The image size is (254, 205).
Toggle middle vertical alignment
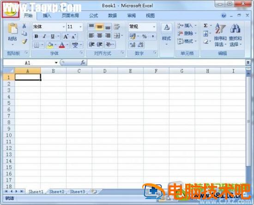click(99, 27)
